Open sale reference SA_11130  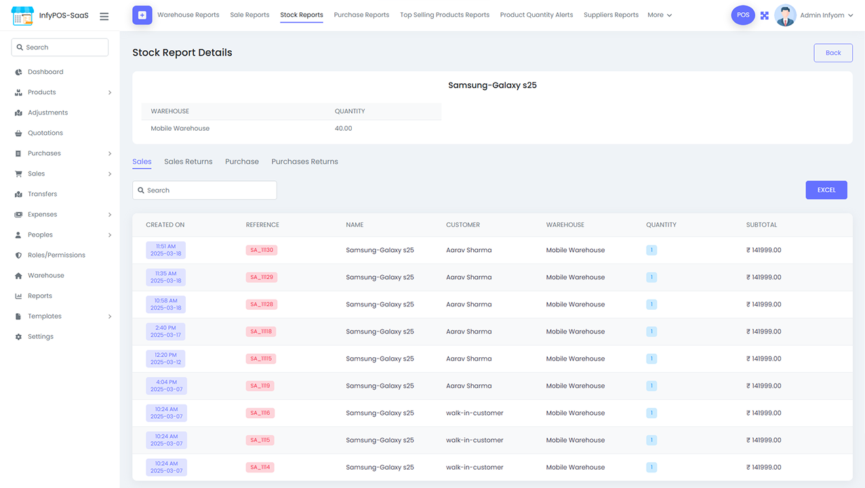click(261, 249)
